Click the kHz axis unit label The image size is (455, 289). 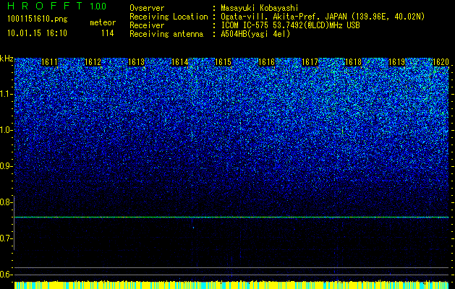tap(7, 59)
